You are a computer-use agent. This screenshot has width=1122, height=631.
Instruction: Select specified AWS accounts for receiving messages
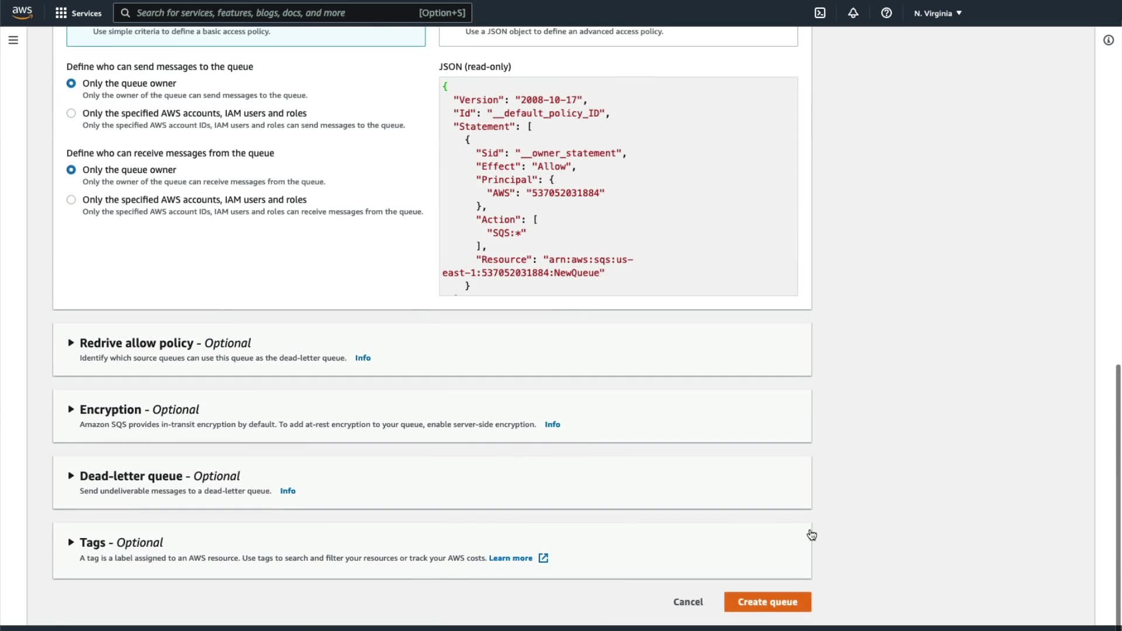click(71, 200)
